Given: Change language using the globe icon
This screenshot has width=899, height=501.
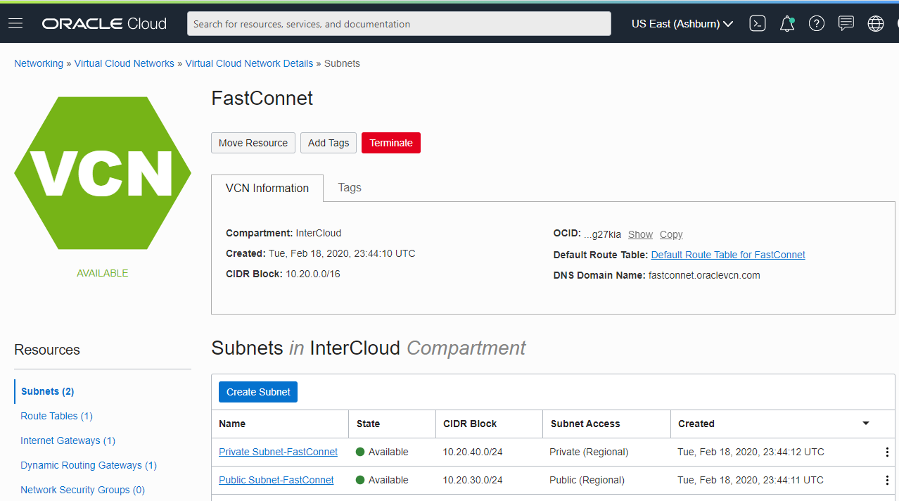Looking at the screenshot, I should 875,23.
